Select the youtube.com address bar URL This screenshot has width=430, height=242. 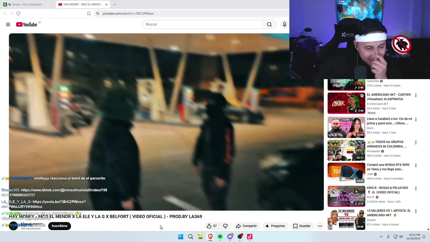tap(128, 13)
